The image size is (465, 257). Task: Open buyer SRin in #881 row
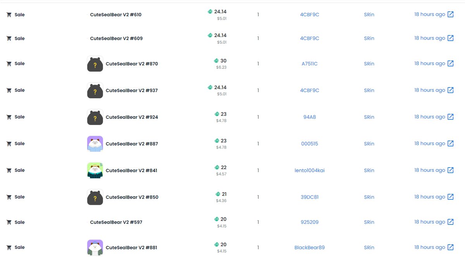pos(369,247)
